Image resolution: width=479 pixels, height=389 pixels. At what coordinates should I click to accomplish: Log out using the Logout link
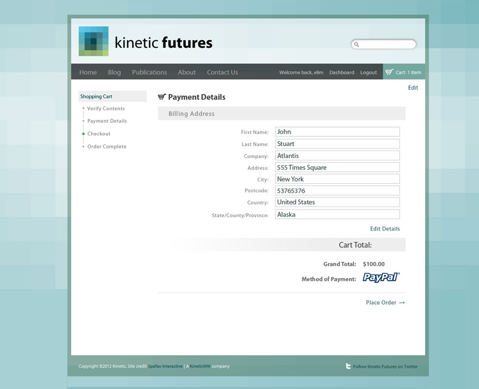368,72
